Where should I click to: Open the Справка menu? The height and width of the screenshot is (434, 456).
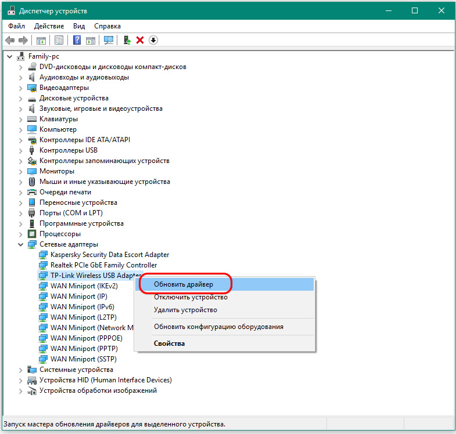(107, 26)
